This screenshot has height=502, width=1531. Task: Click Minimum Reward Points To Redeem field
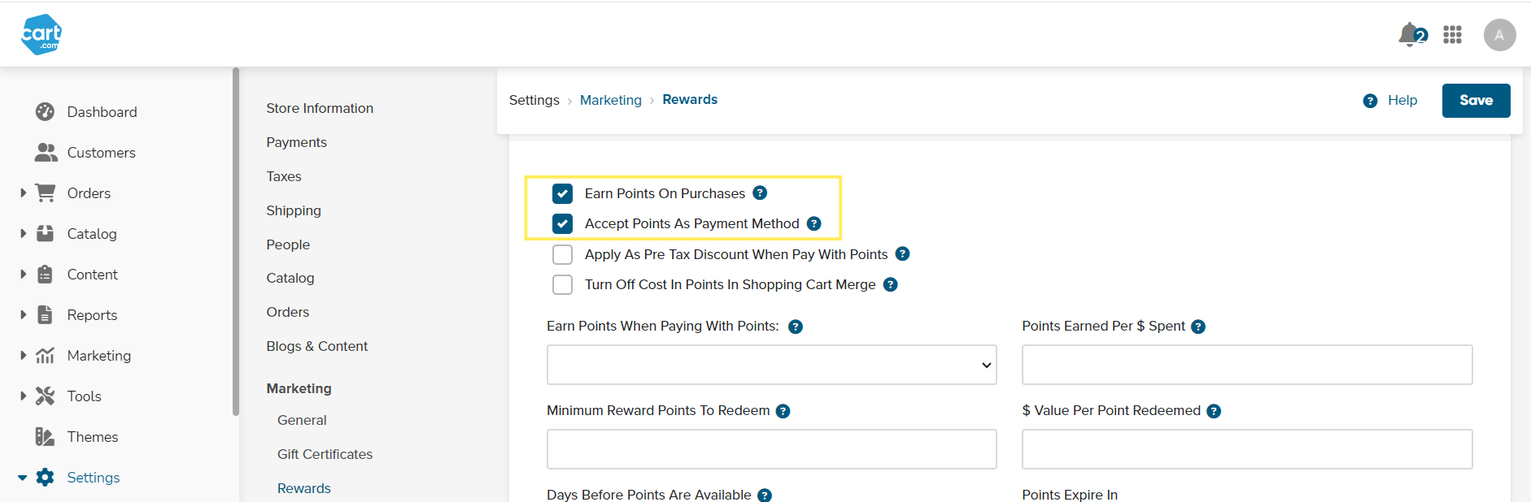[771, 449]
